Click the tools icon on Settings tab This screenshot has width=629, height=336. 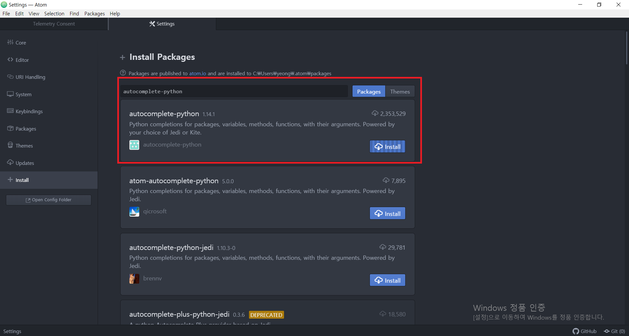(152, 24)
